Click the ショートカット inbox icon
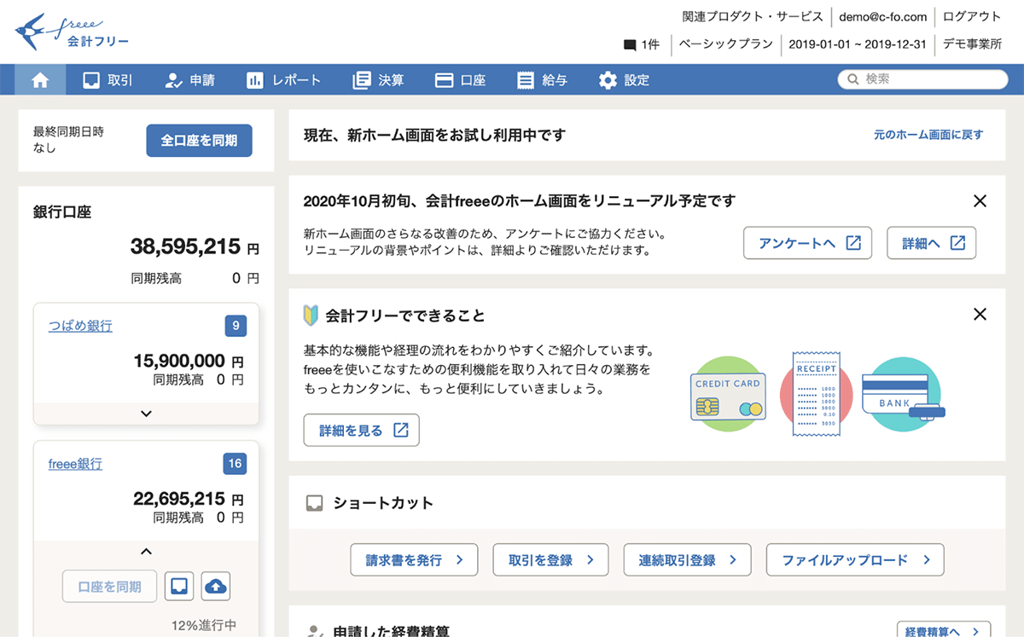This screenshot has width=1024, height=637. pyautogui.click(x=314, y=503)
